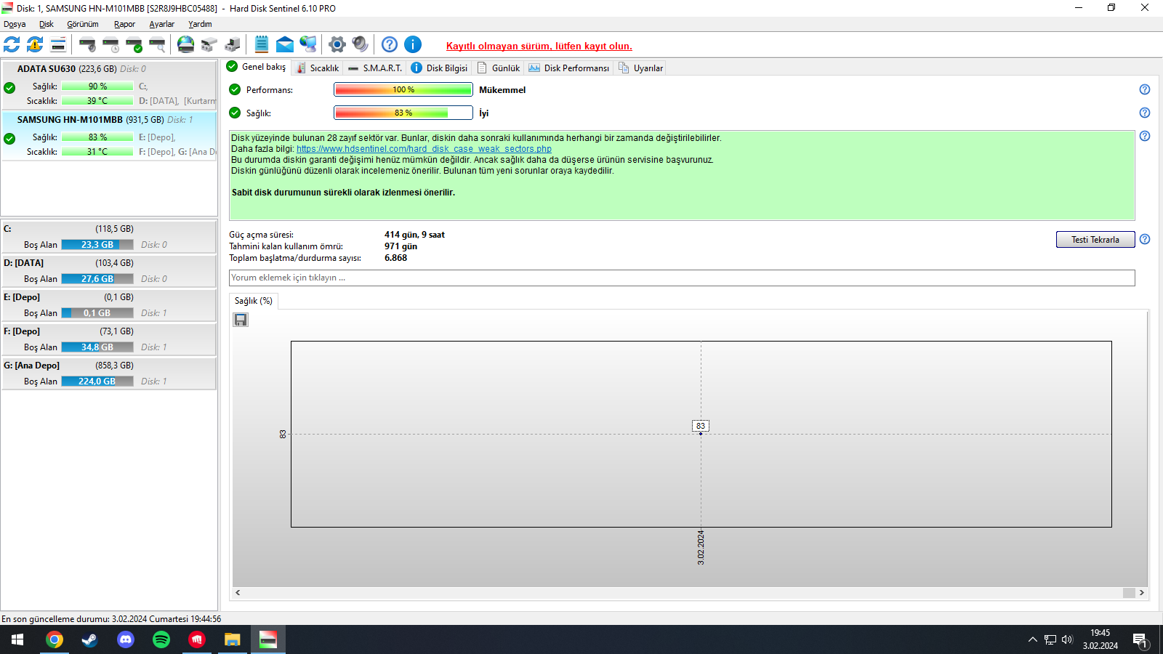Open the Disk Bilgisi tab

(440, 68)
